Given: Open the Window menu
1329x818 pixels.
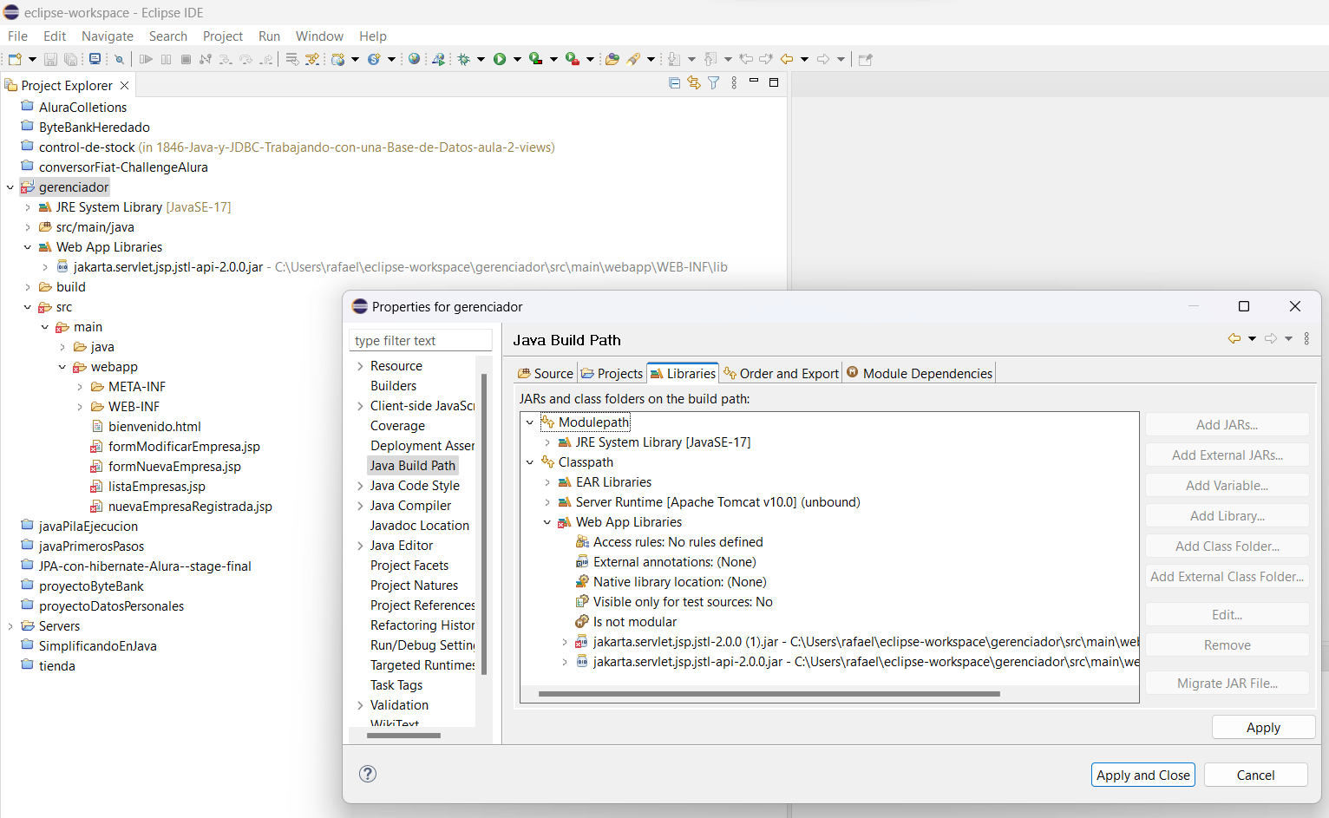Looking at the screenshot, I should (319, 36).
